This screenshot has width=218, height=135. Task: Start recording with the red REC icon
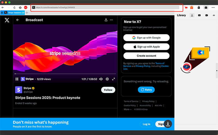26,8
